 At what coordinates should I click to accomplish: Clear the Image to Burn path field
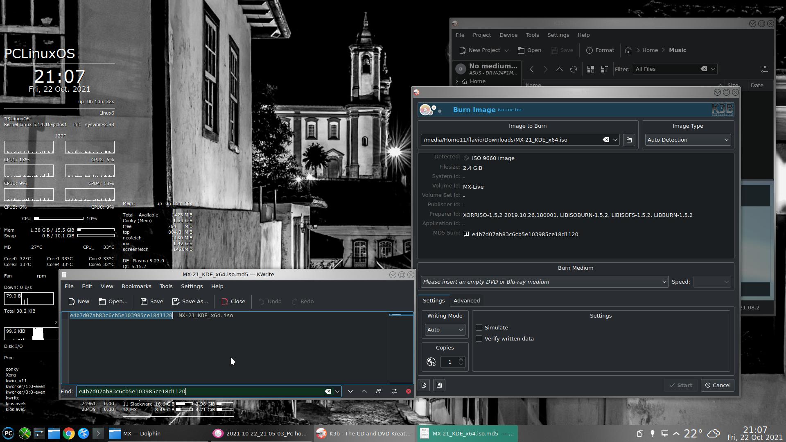(606, 140)
